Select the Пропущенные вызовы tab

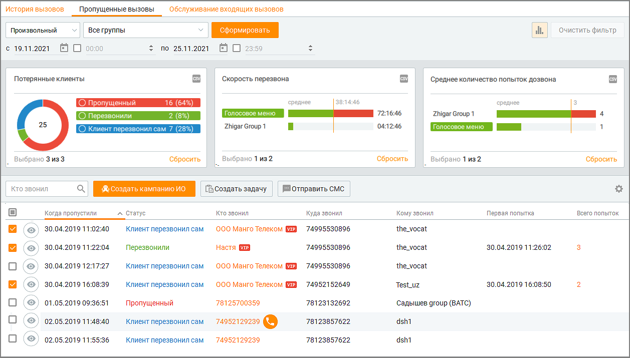pyautogui.click(x=117, y=9)
